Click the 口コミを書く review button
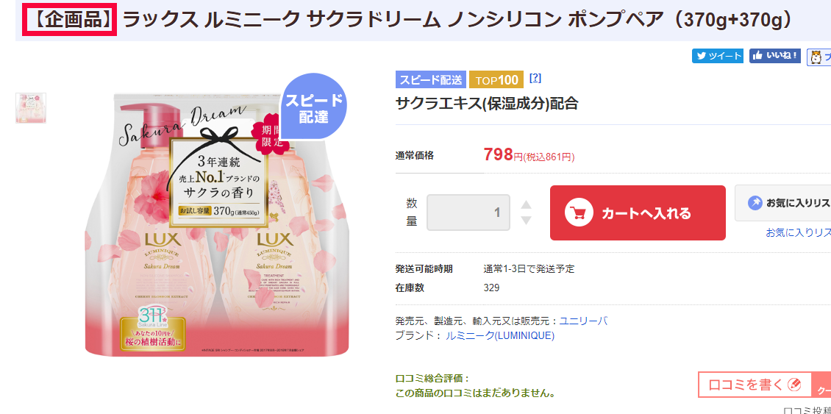 pos(755,385)
